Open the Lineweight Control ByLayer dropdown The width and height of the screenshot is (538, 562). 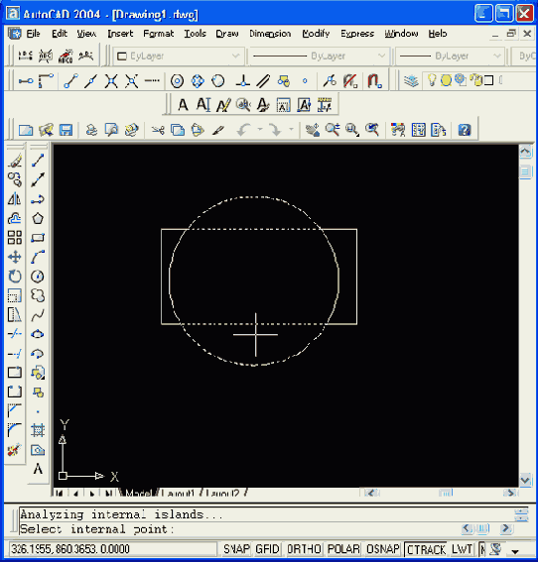[x=450, y=56]
